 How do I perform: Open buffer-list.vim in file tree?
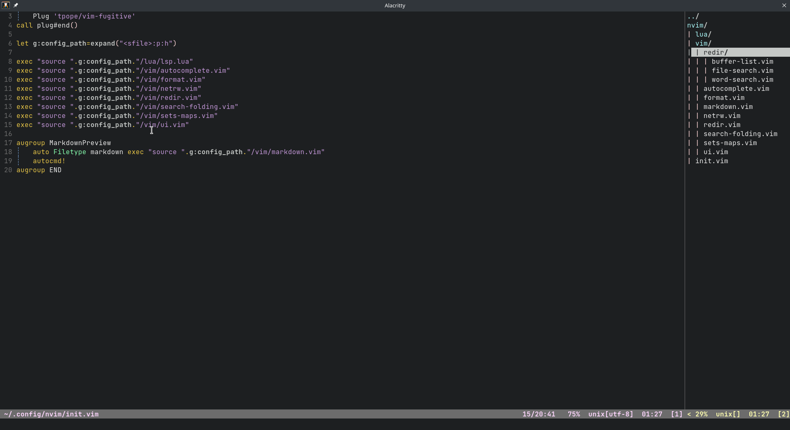742,62
